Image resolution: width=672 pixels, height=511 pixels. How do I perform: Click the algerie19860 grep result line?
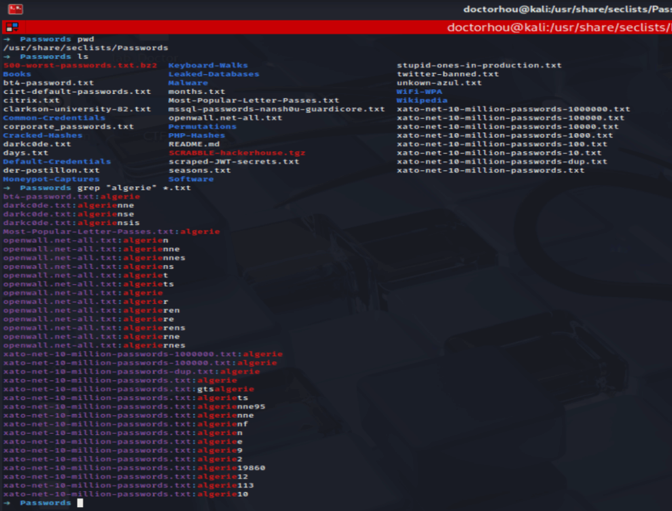click(x=134, y=468)
